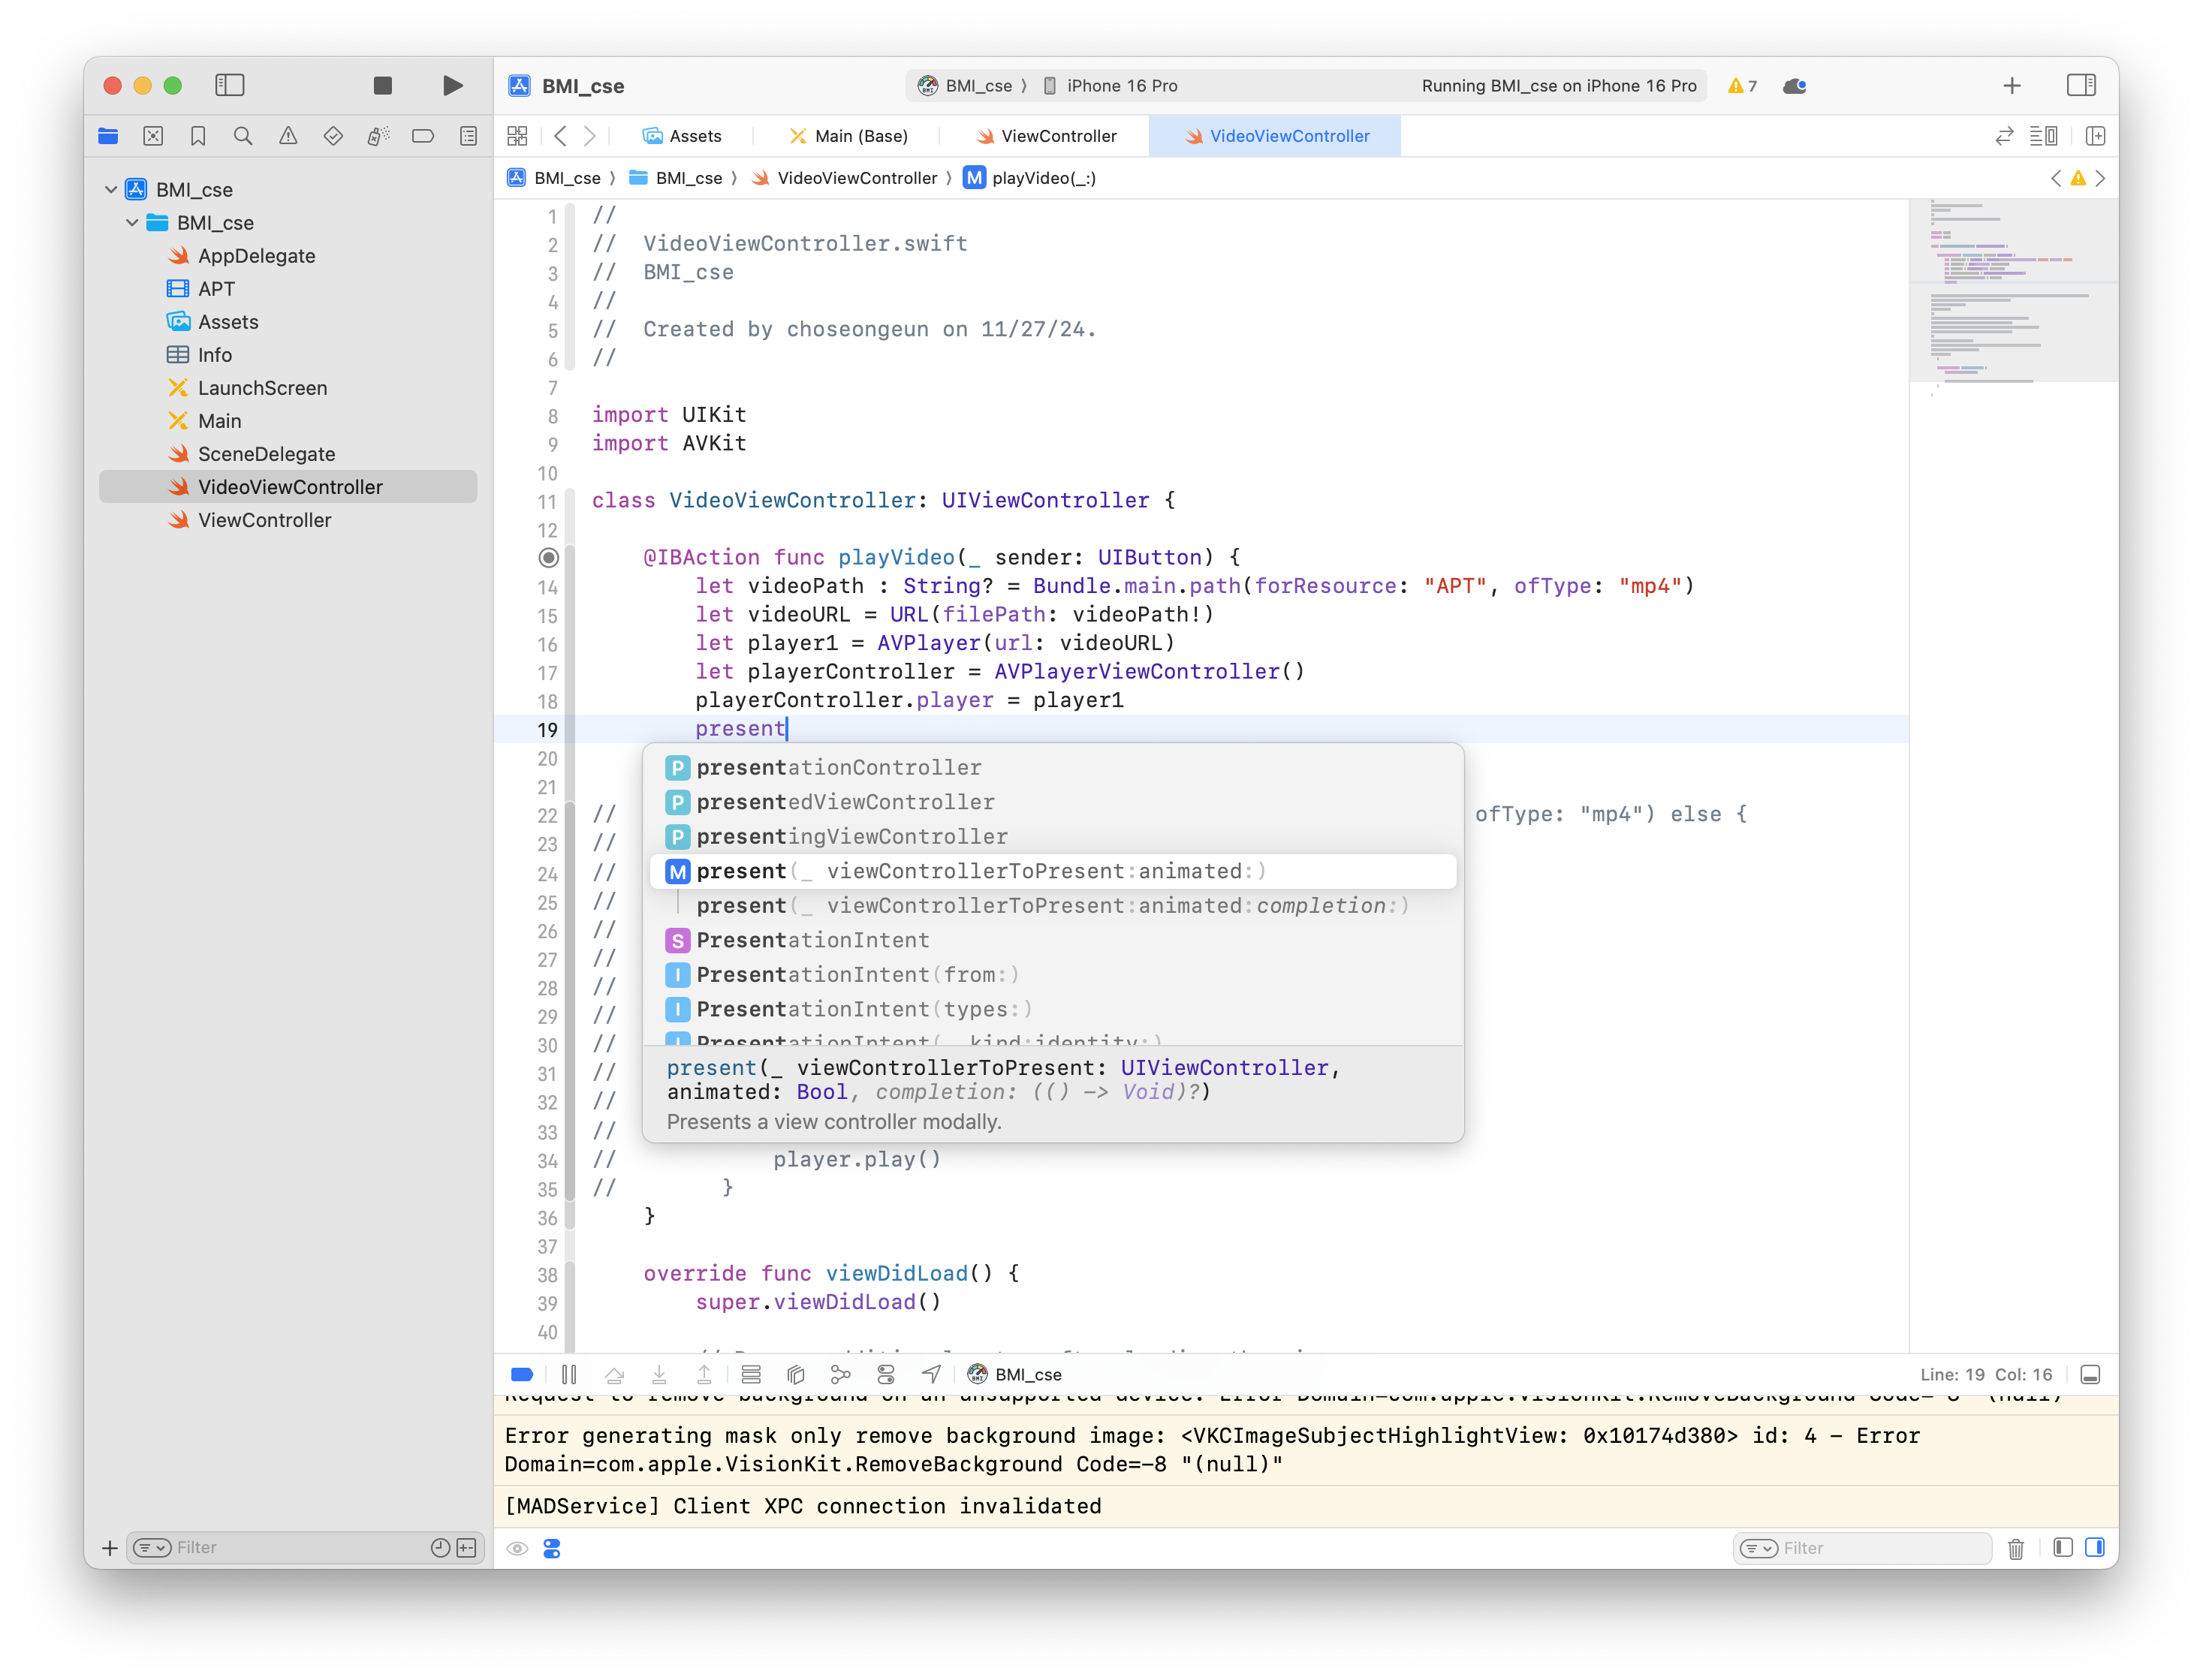2203x1680 pixels.
Task: Collapse the BMI_cse folder group
Action: click(x=132, y=223)
